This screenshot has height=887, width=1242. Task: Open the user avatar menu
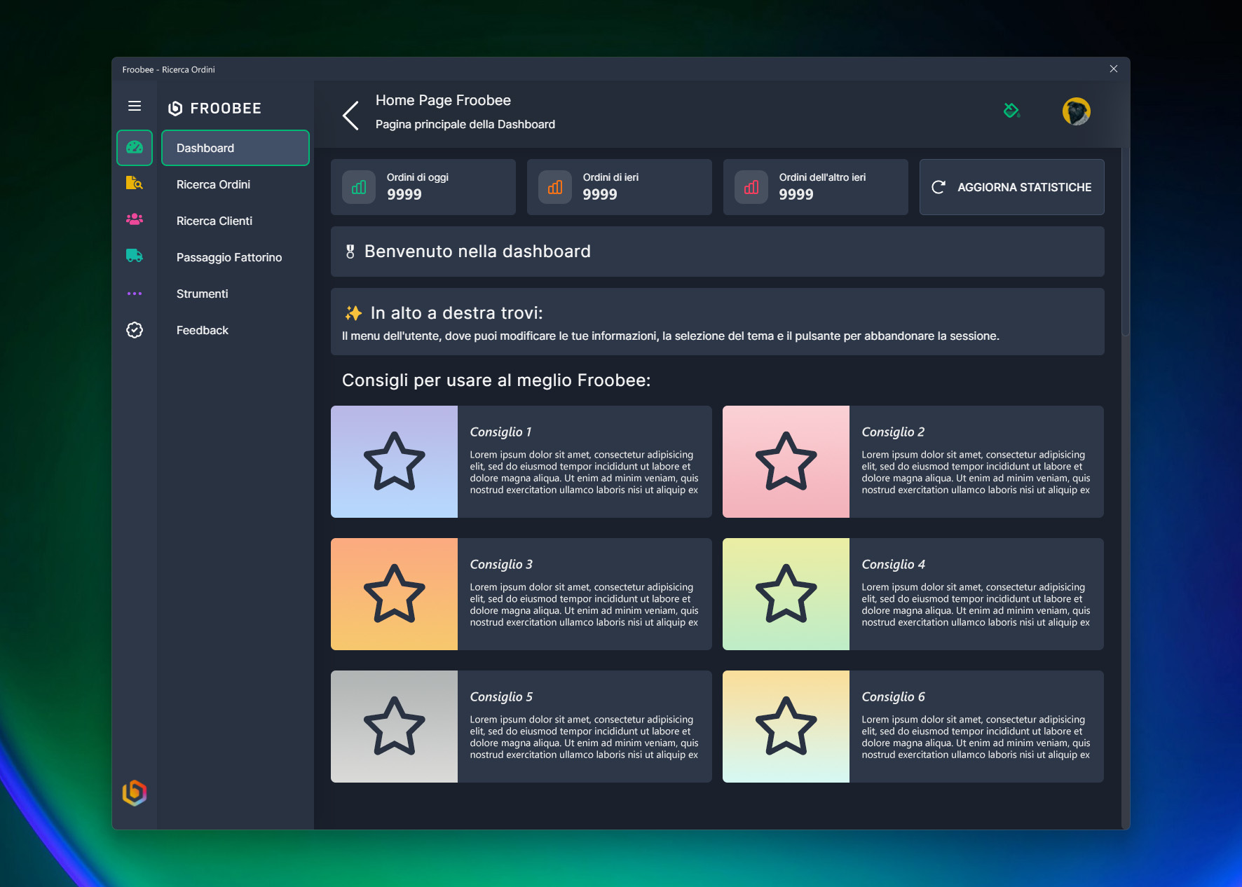pyautogui.click(x=1076, y=111)
